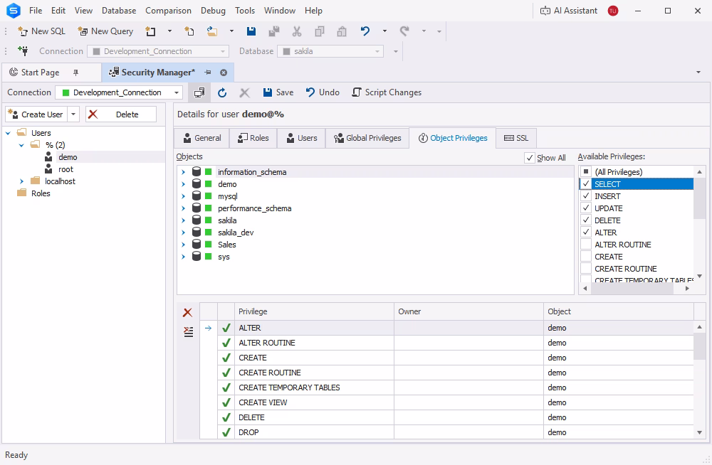Click the grey X cancel icon beside Refresh
Viewport: 712px width, 465px height.
[245, 92]
